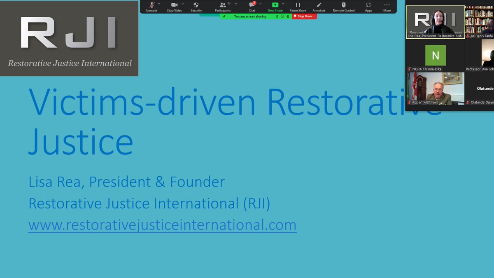Click muted mic indicator in green sharing bar
Screen dimensions: 494x278
click(277, 16)
